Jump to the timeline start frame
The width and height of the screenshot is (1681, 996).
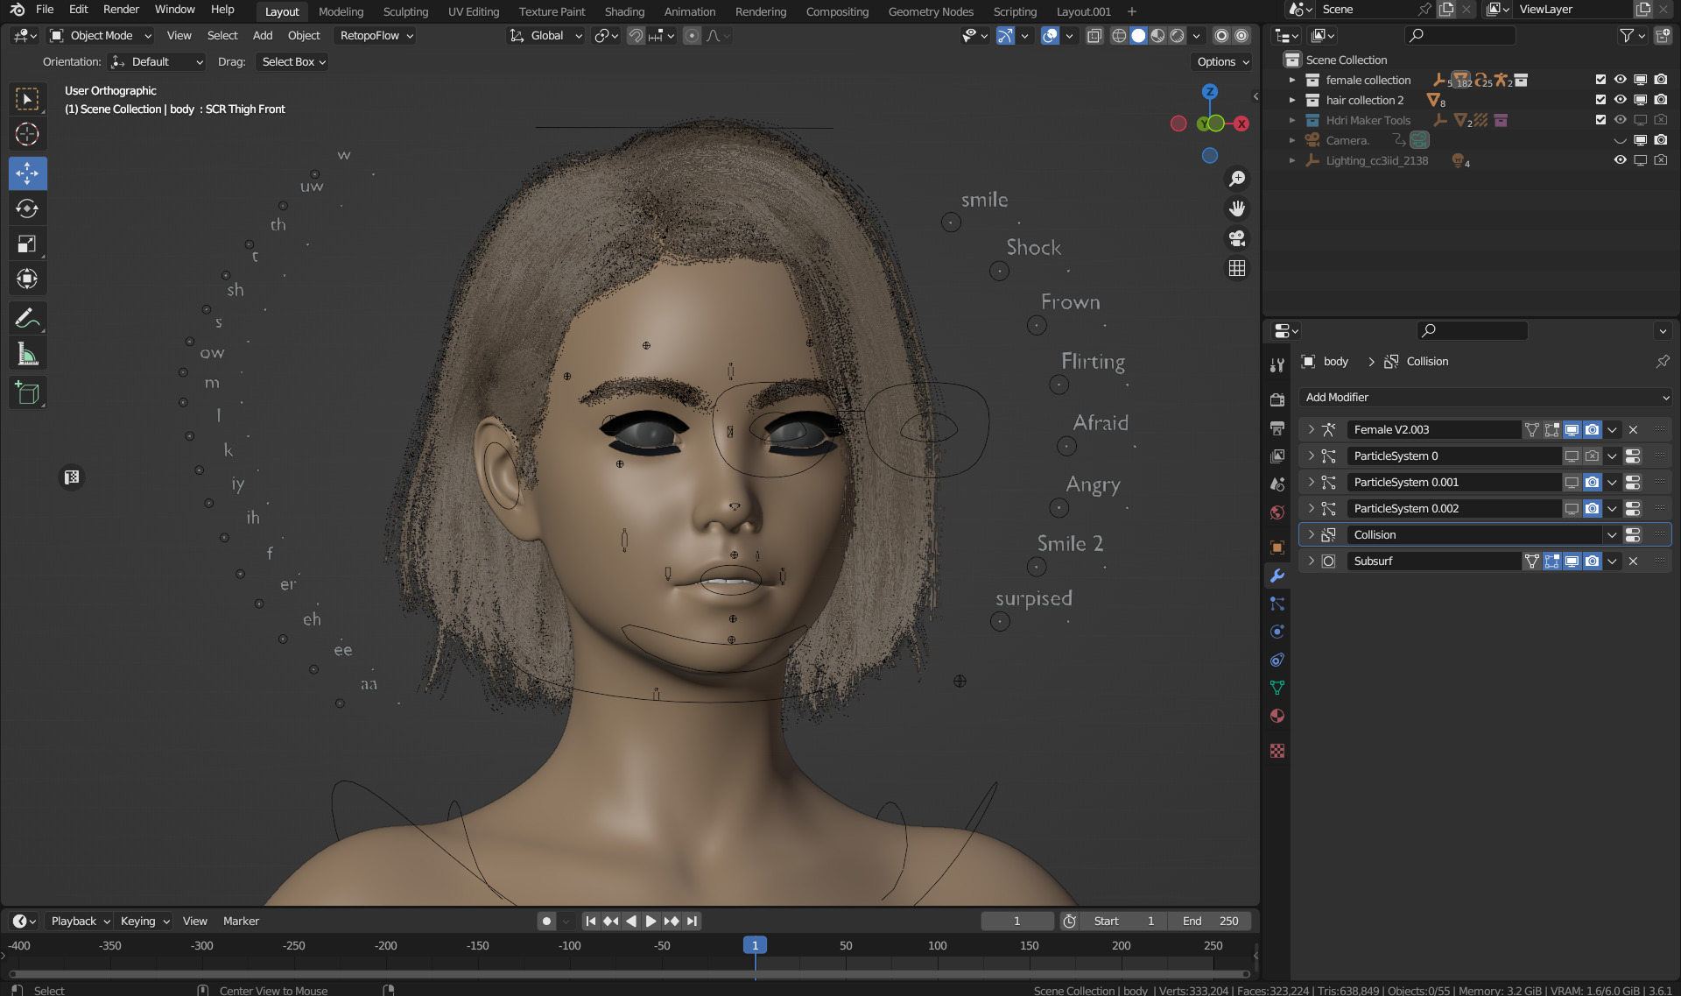[x=591, y=922]
